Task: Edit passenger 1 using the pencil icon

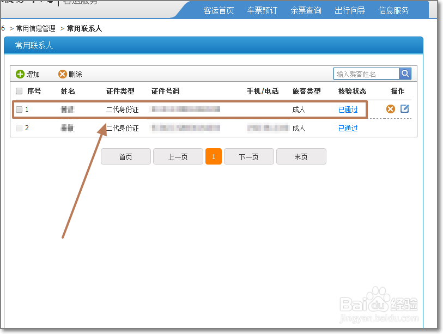Action: click(x=404, y=108)
